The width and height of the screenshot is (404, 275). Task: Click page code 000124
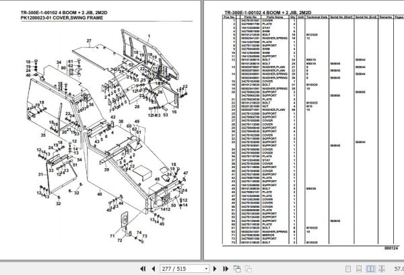[x=391, y=248]
